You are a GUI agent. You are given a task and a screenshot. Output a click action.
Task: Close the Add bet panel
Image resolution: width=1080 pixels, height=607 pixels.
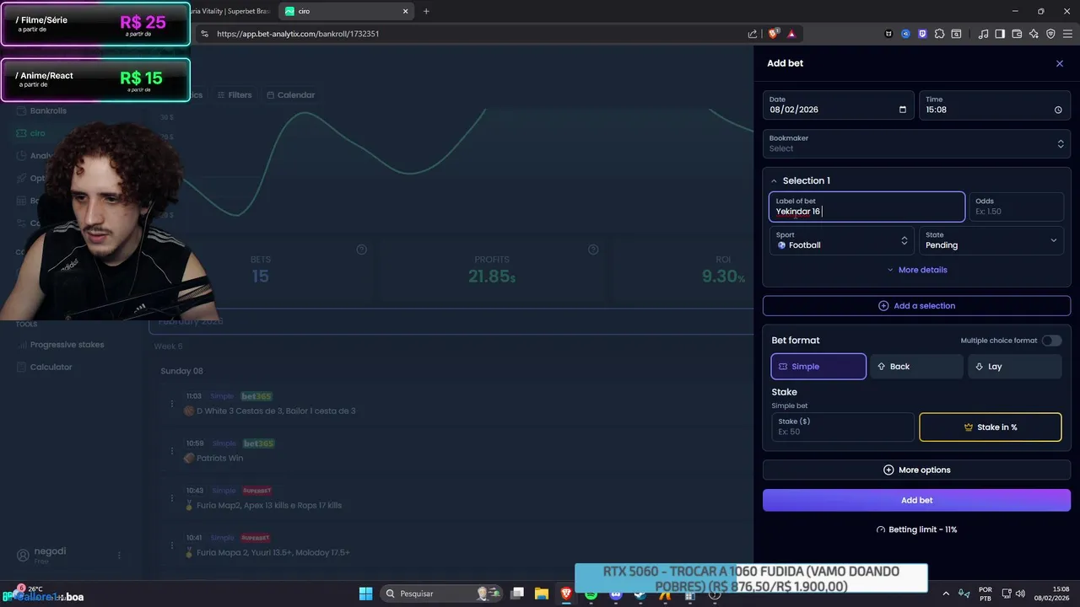pos(1060,63)
